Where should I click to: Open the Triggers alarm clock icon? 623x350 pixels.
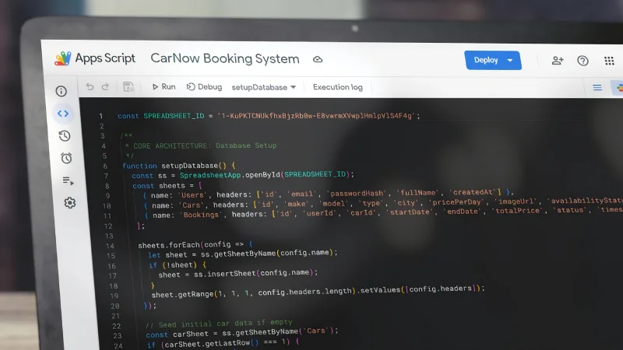66,158
